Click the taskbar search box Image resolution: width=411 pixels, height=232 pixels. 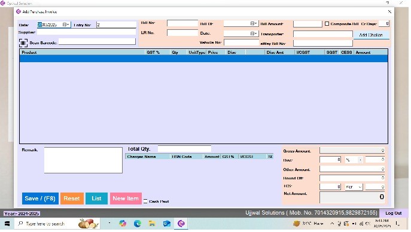pos(57,224)
